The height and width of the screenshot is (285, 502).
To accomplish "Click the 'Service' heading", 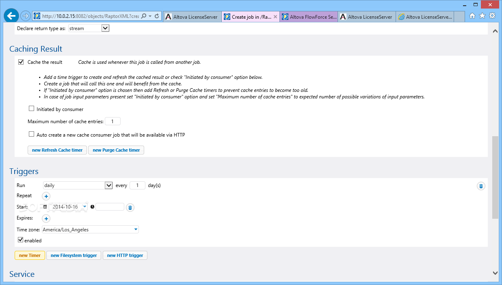I will [22, 274].
